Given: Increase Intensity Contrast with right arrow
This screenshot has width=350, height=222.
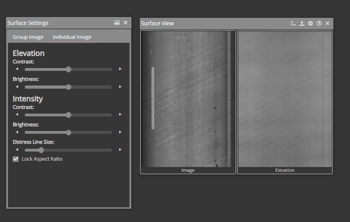Looking at the screenshot, I should (x=120, y=115).
